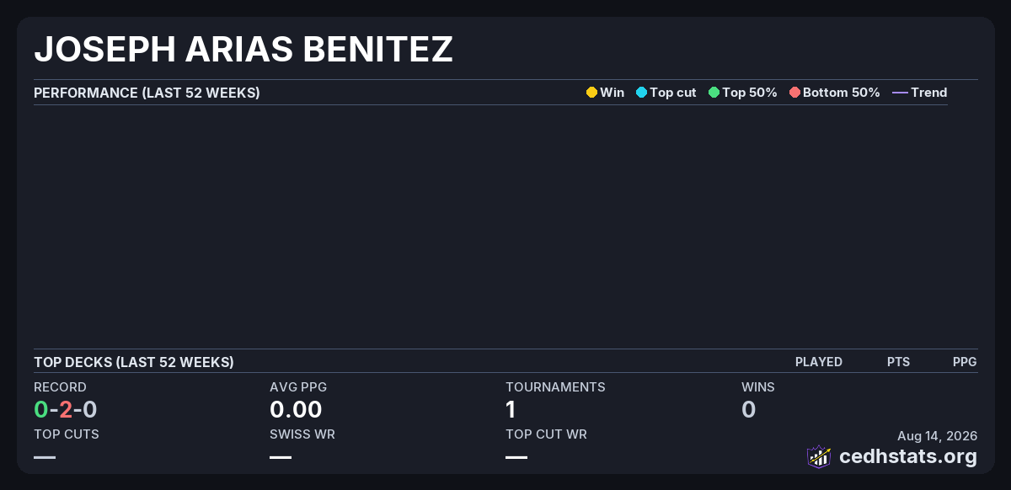Sort decks by the PPG column
The height and width of the screenshot is (490, 1011).
965,362
